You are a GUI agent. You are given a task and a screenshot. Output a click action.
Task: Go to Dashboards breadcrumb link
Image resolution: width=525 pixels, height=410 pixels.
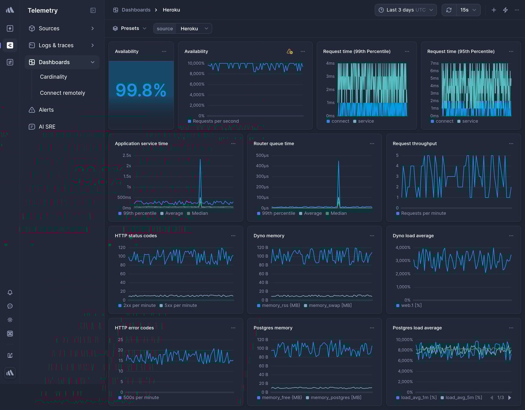[x=136, y=10]
